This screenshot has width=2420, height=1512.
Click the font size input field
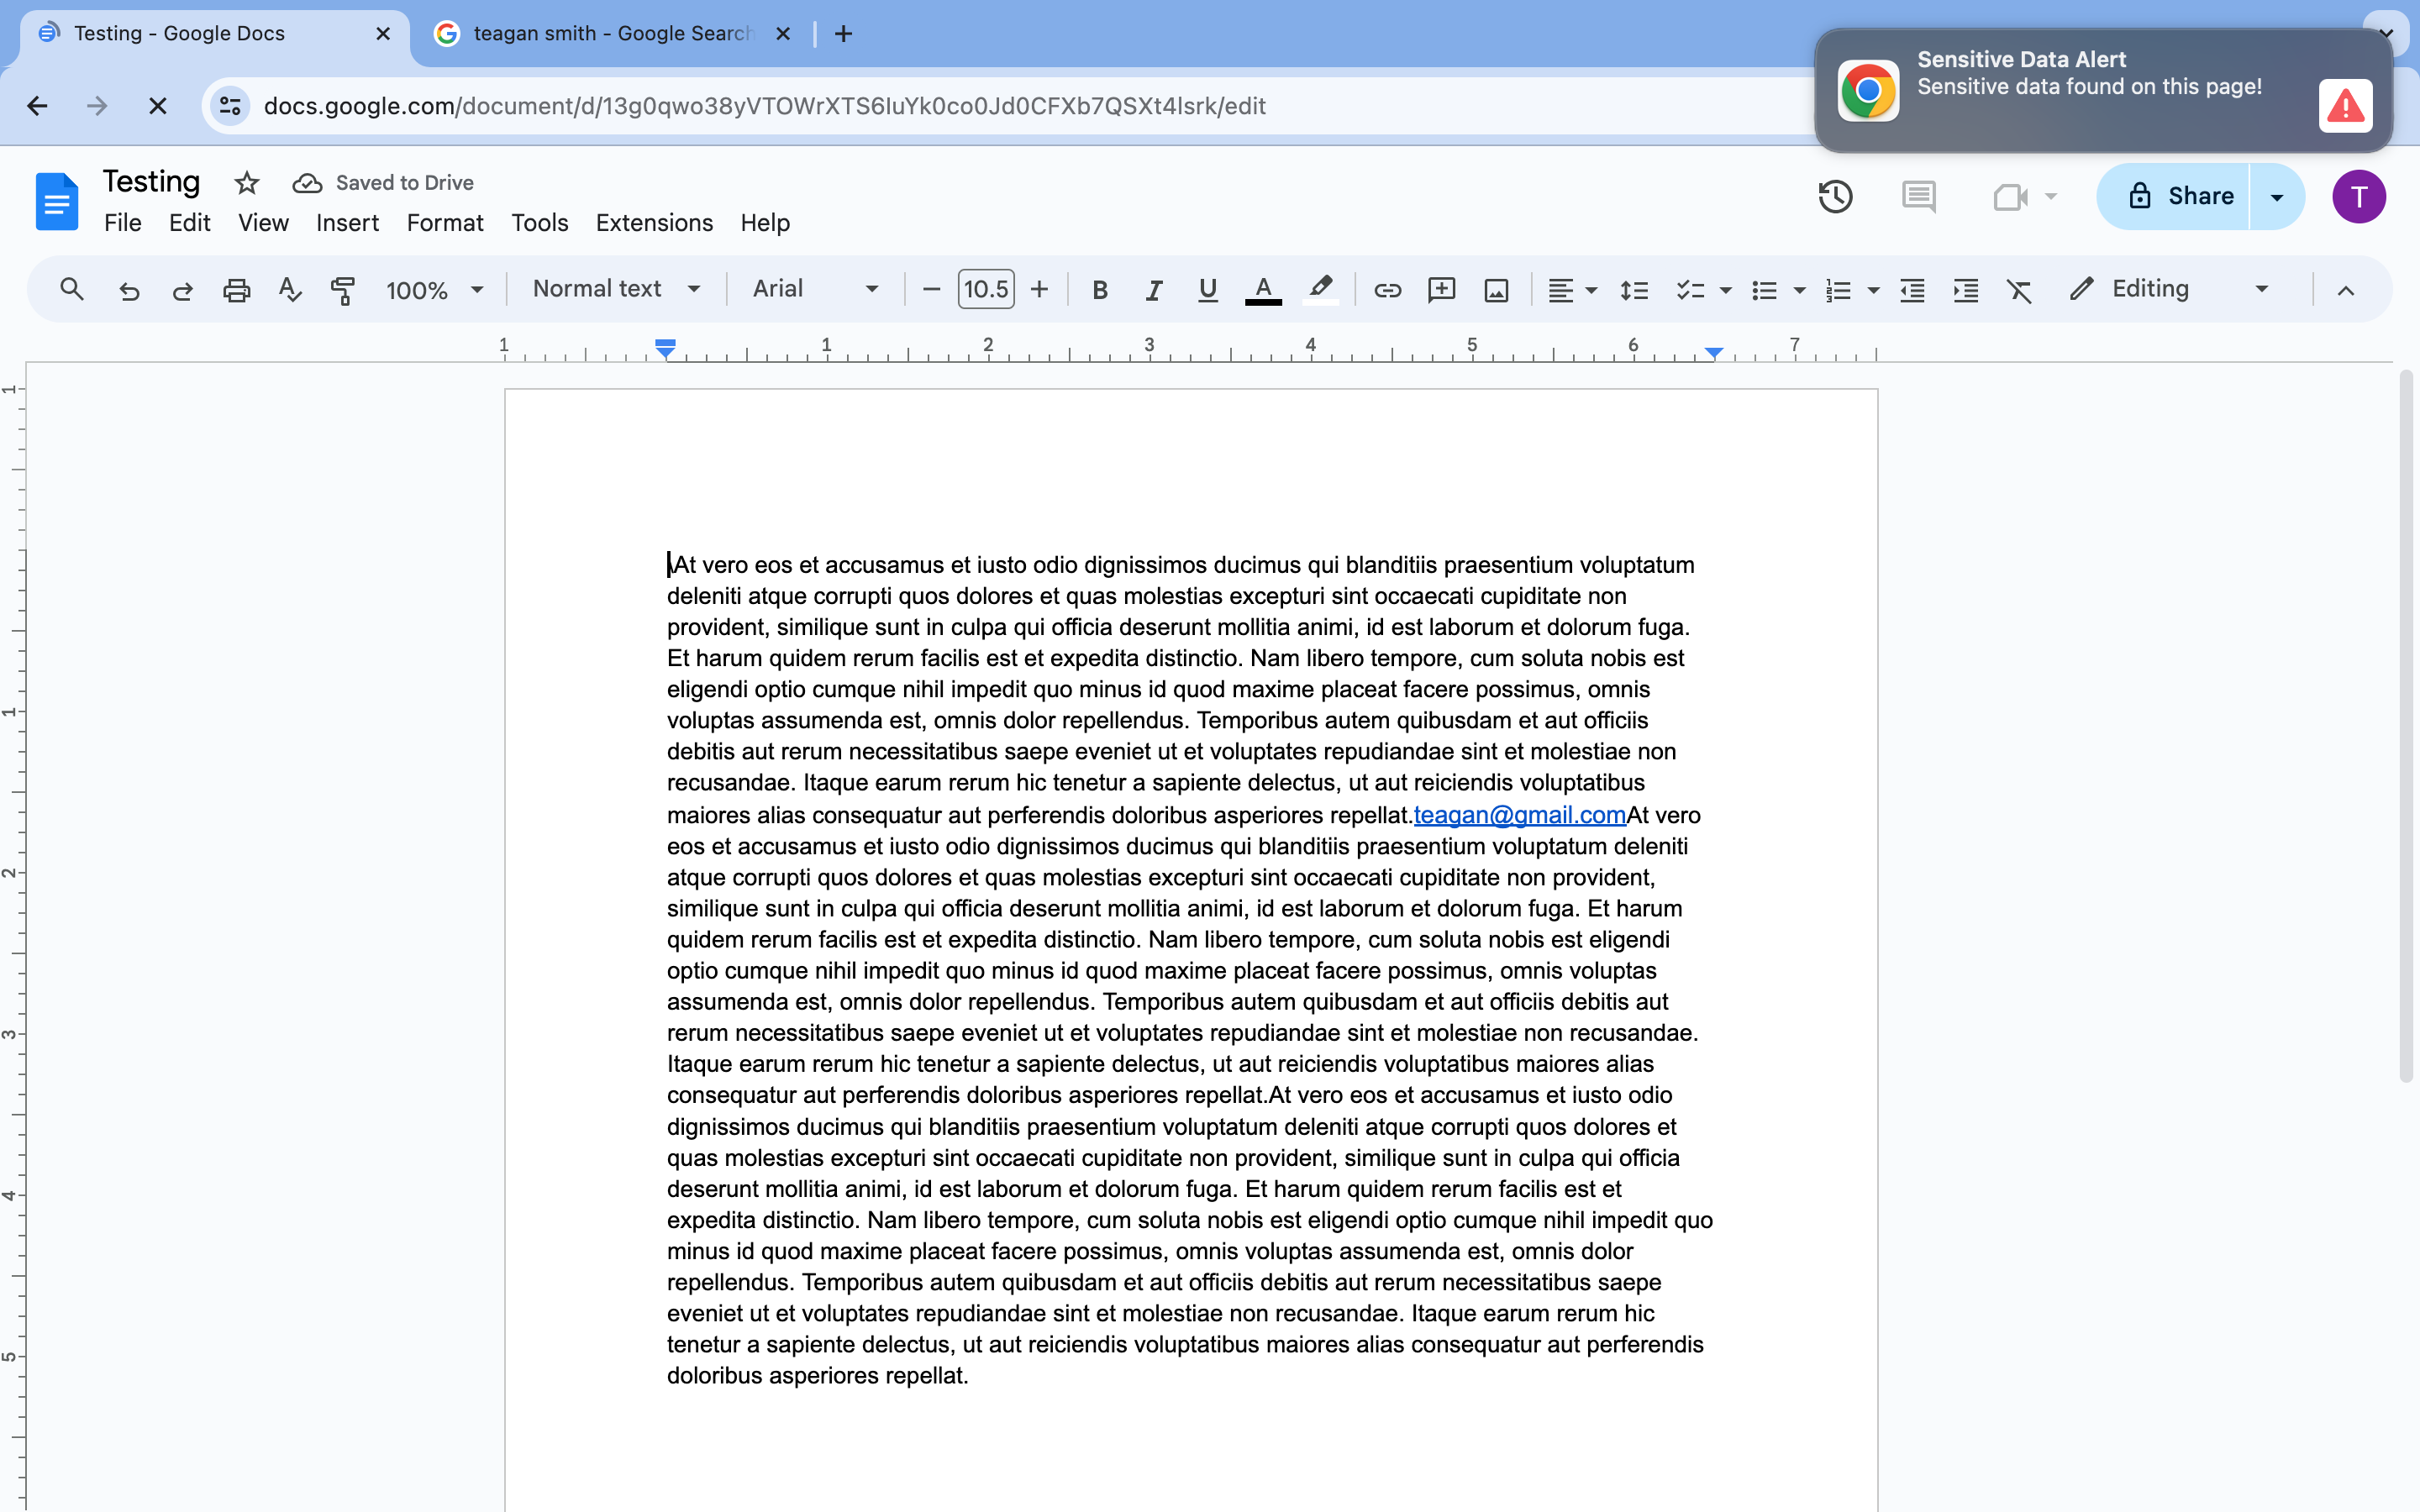(x=985, y=289)
